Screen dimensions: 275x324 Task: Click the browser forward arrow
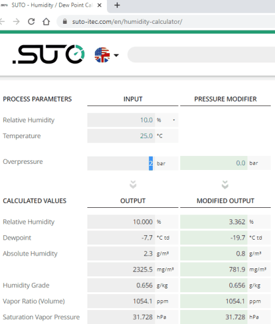(16, 21)
